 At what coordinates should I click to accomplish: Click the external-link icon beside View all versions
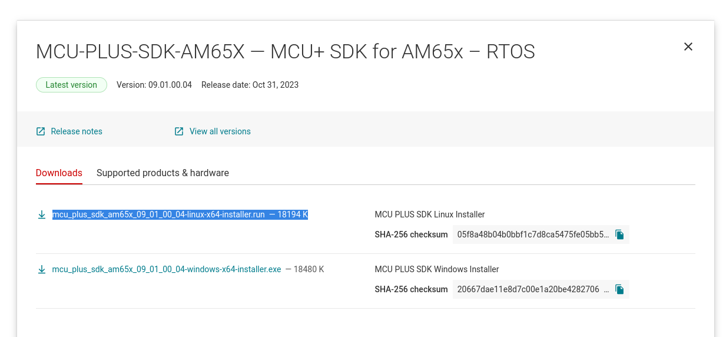[179, 131]
